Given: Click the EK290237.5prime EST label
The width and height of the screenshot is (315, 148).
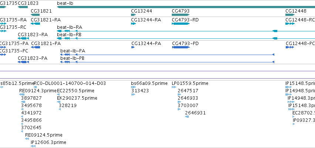Looking at the screenshot, I should (x=77, y=98).
